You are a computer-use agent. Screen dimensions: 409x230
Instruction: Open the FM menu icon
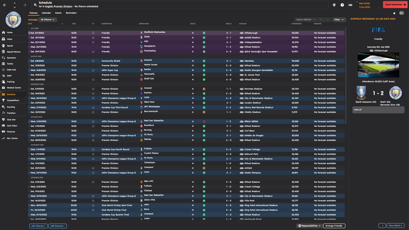pos(350,5)
